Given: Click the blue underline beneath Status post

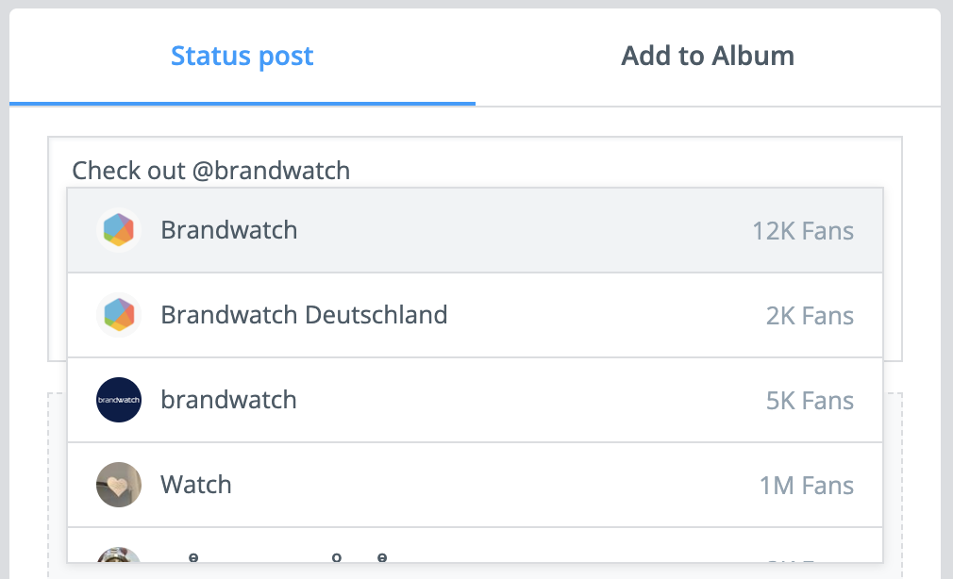Looking at the screenshot, I should click(242, 104).
